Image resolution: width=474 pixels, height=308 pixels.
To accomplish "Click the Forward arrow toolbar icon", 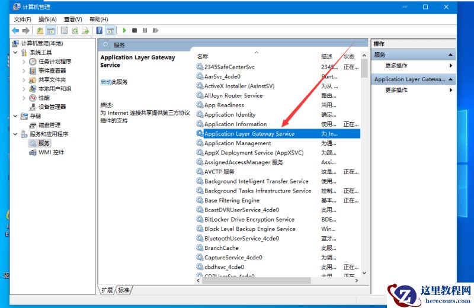I will pyautogui.click(x=26, y=31).
